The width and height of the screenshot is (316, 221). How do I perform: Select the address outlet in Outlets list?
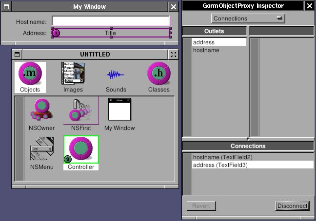219,42
